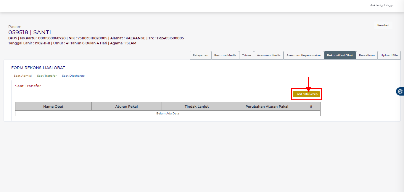Image resolution: width=404 pixels, height=192 pixels.
Task: Click the Belum Ada Data table row
Action: click(168, 114)
